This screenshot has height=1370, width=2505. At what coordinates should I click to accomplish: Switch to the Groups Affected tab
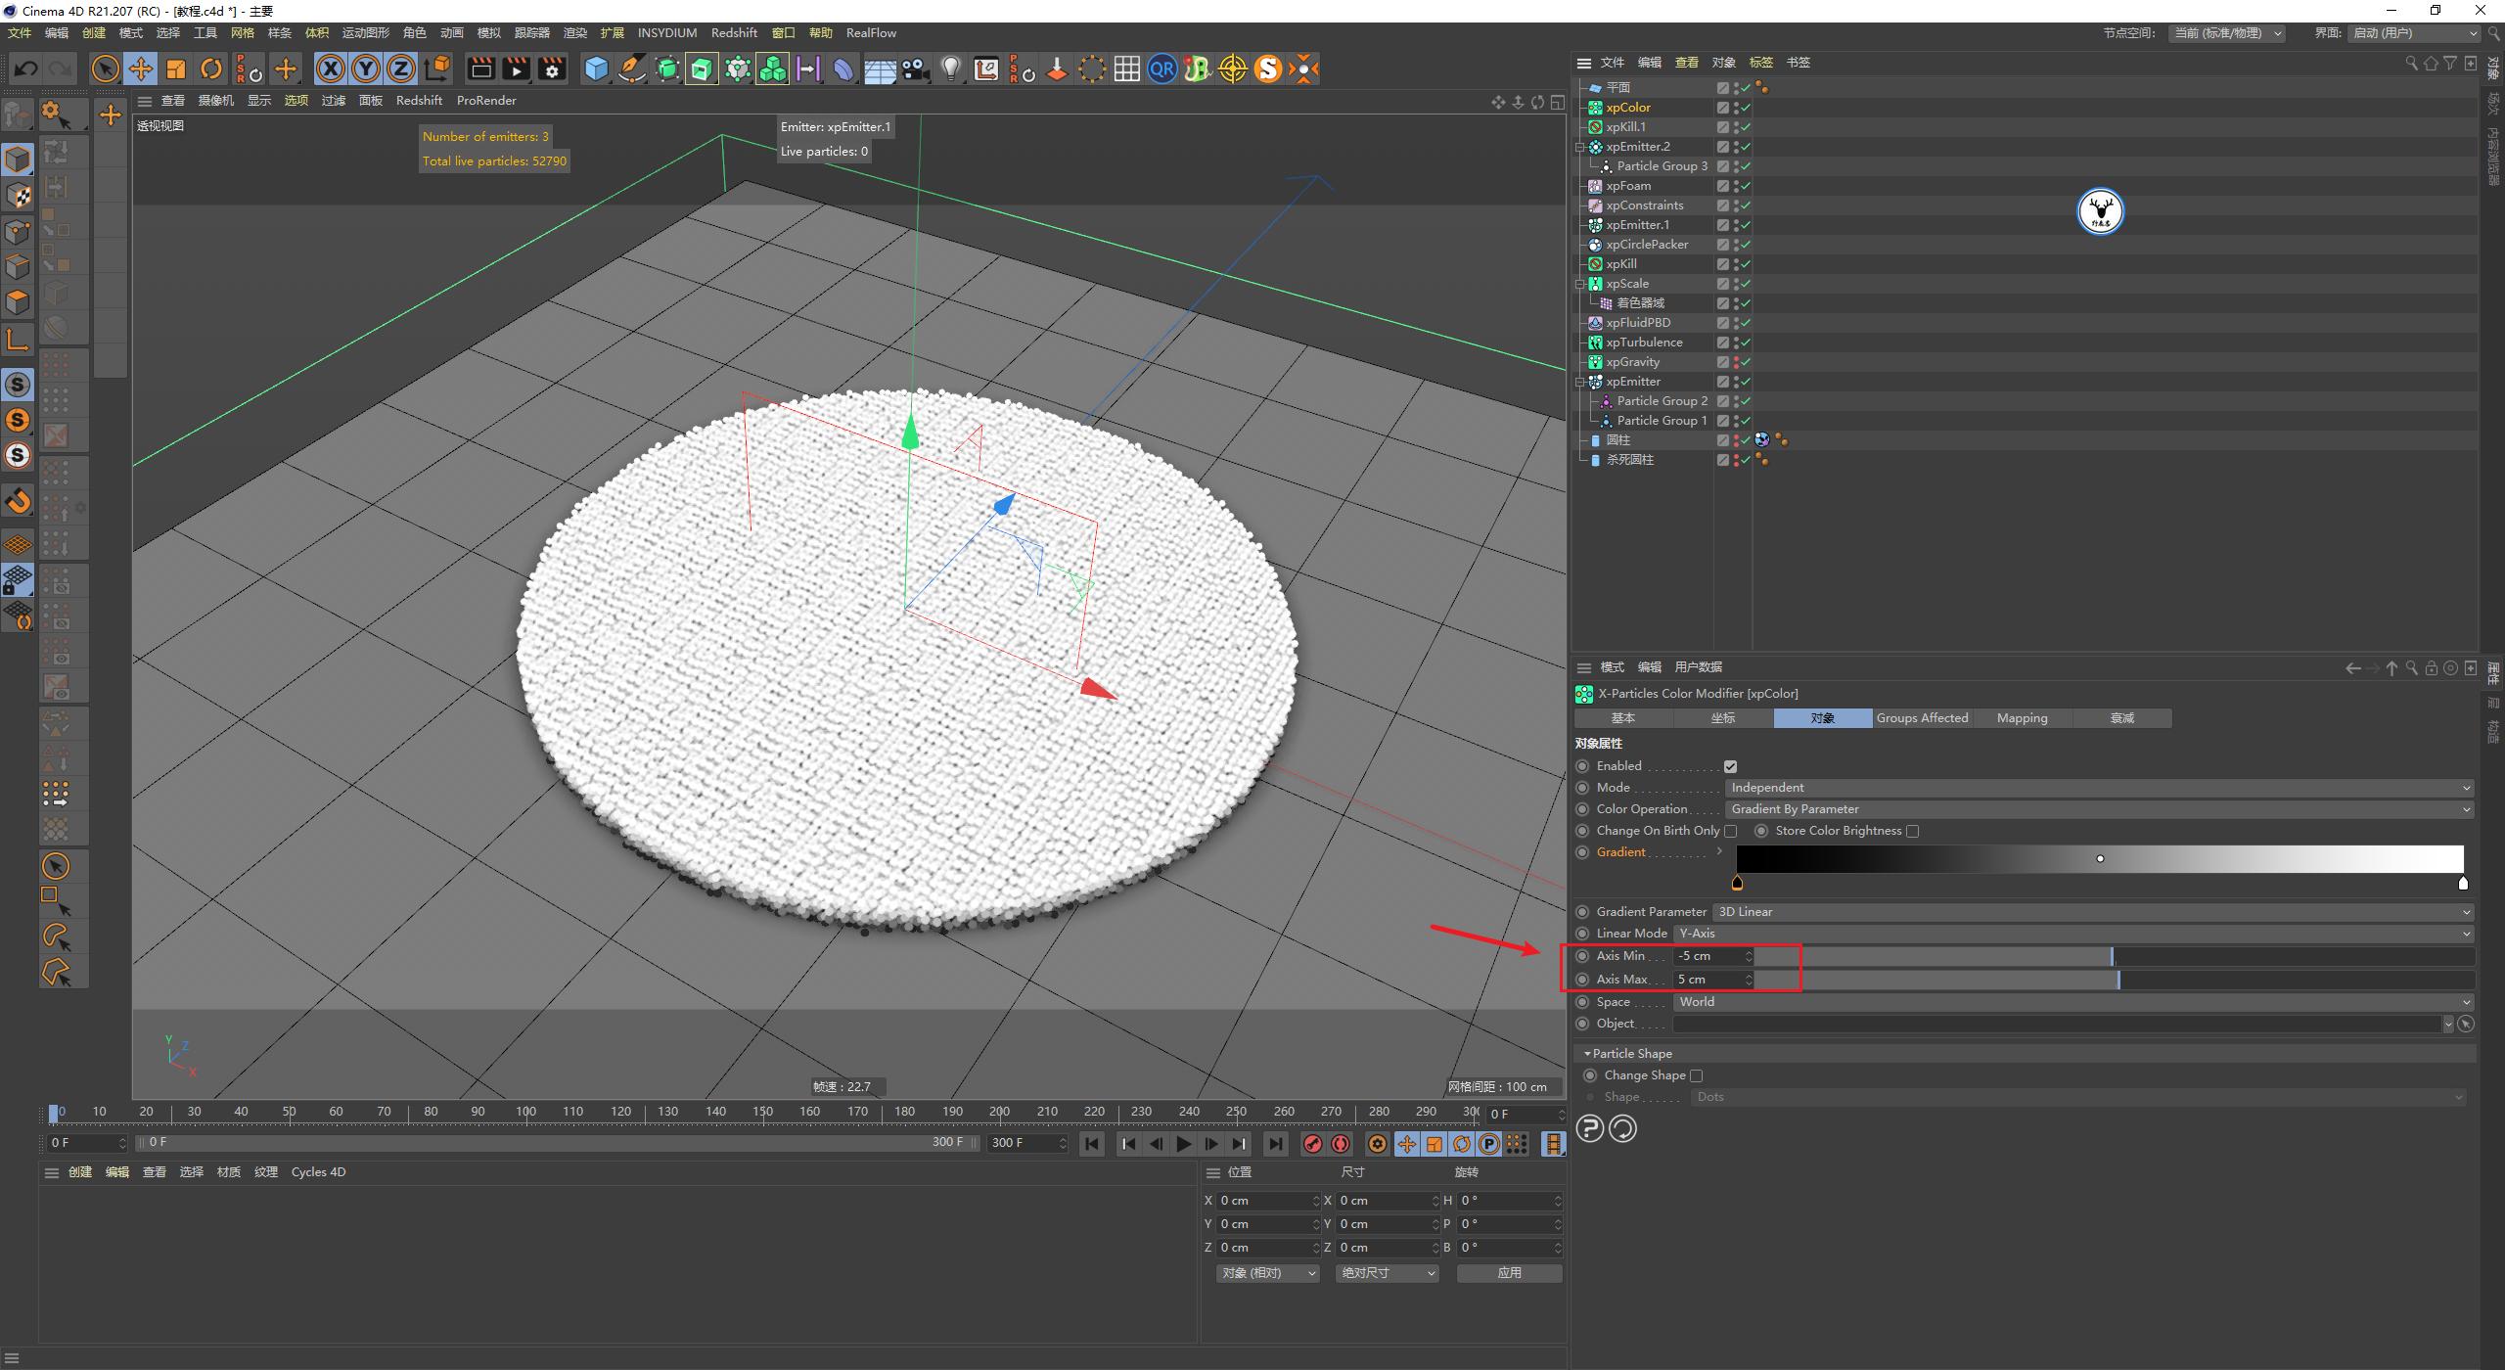[x=1921, y=717]
